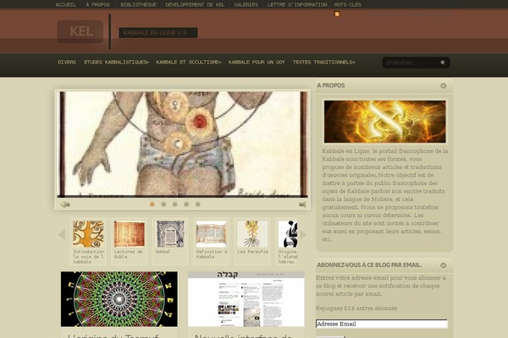Click the Abonnez-vous à ce blog heading
This screenshot has height=338, width=508.
coord(369,264)
